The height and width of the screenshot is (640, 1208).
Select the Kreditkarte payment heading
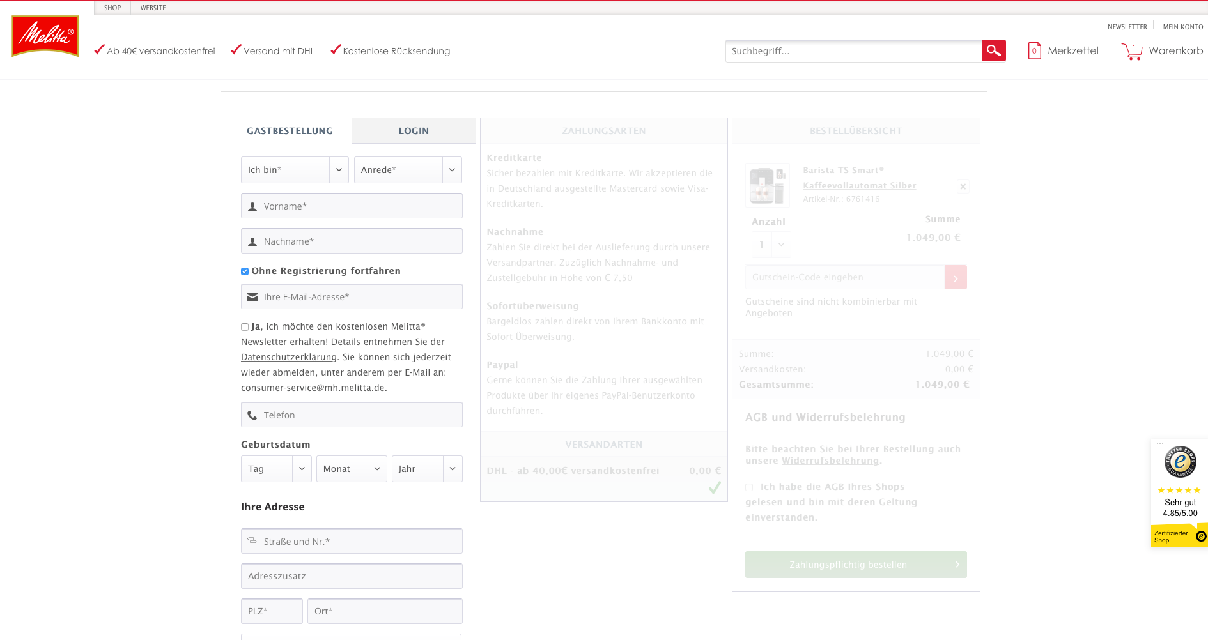[x=514, y=158]
